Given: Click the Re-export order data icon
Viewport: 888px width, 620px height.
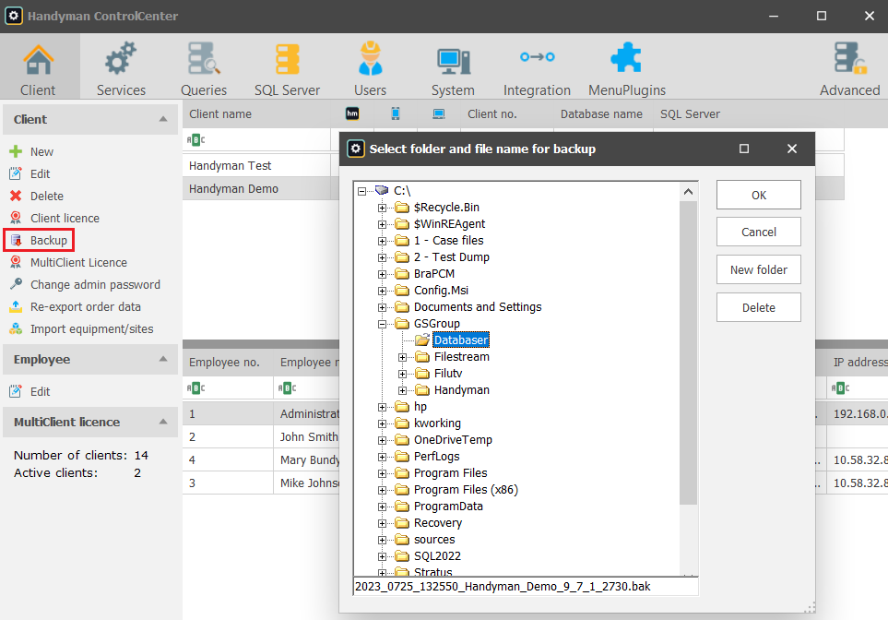Looking at the screenshot, I should point(16,306).
